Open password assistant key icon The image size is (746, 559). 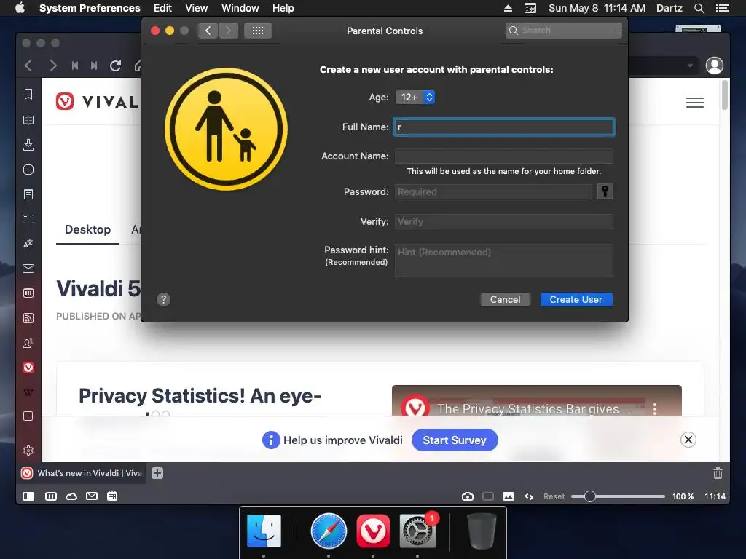605,191
